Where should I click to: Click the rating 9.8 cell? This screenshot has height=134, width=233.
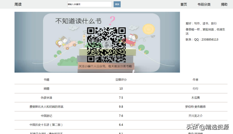[x=121, y=107]
